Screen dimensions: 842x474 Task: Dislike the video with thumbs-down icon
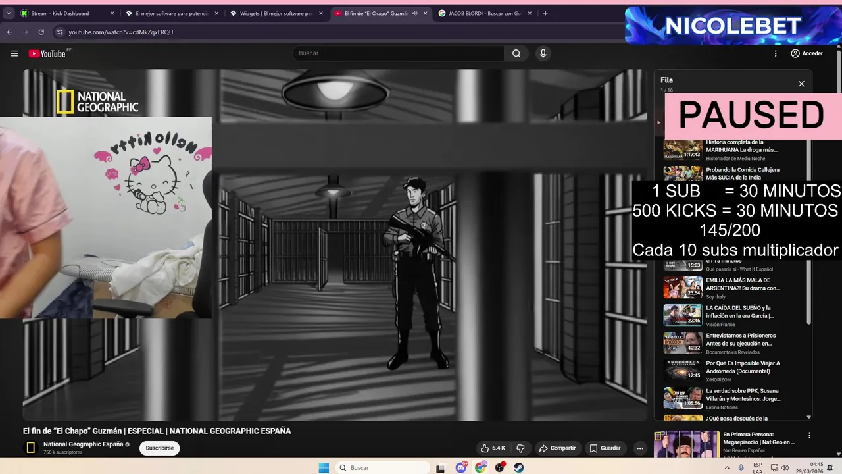click(x=520, y=448)
